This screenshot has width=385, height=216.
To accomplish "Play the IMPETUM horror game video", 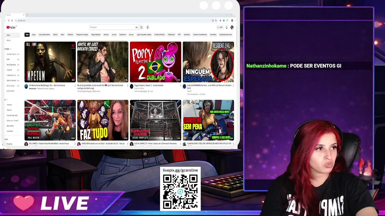I will pos(50,62).
